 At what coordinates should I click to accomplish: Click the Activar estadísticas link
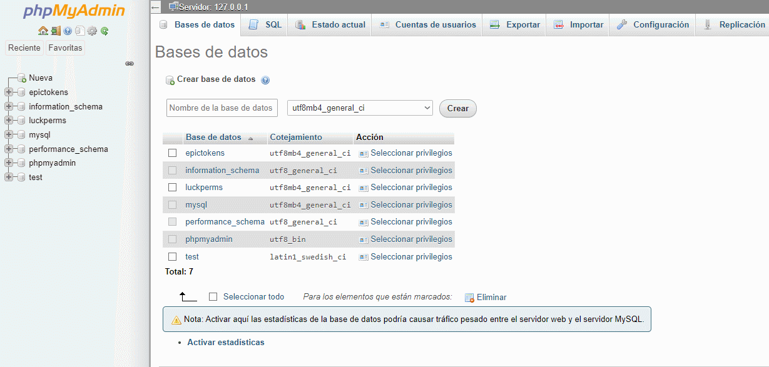click(226, 343)
